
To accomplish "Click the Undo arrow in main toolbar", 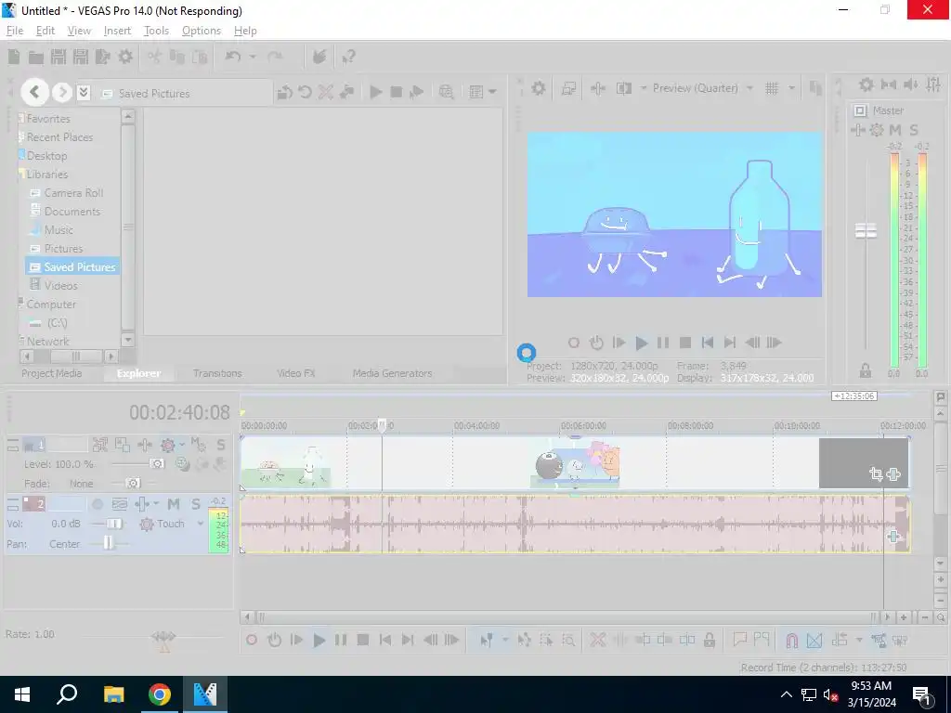I will click(233, 57).
